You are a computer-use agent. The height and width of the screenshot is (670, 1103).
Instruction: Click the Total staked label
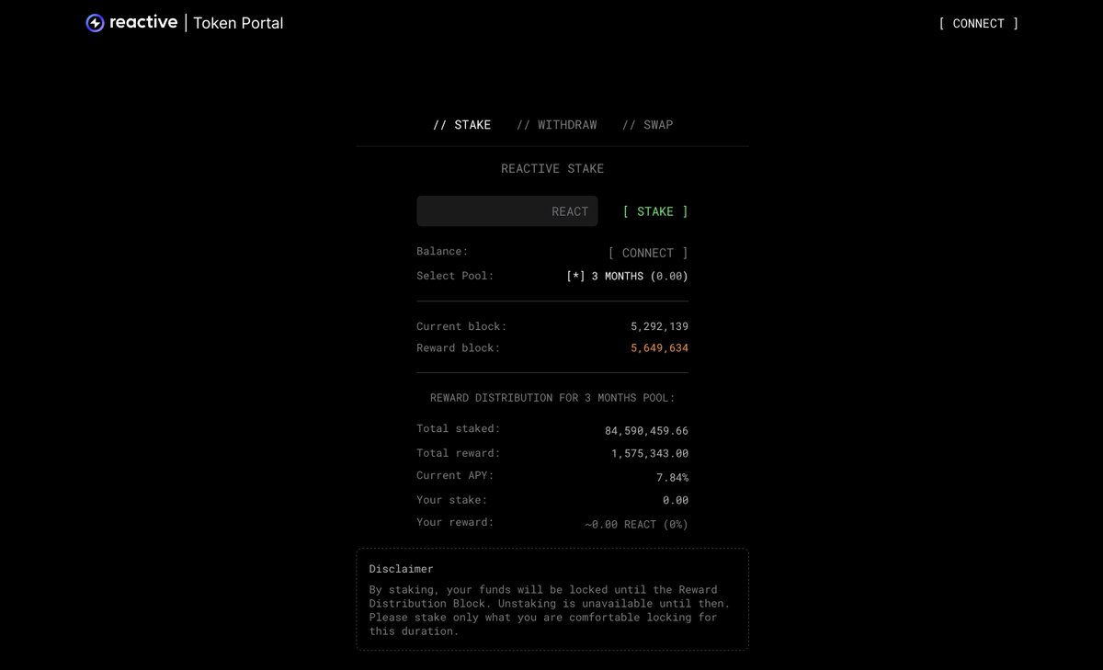click(459, 428)
